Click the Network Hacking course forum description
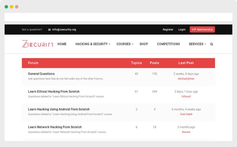 click(67, 132)
